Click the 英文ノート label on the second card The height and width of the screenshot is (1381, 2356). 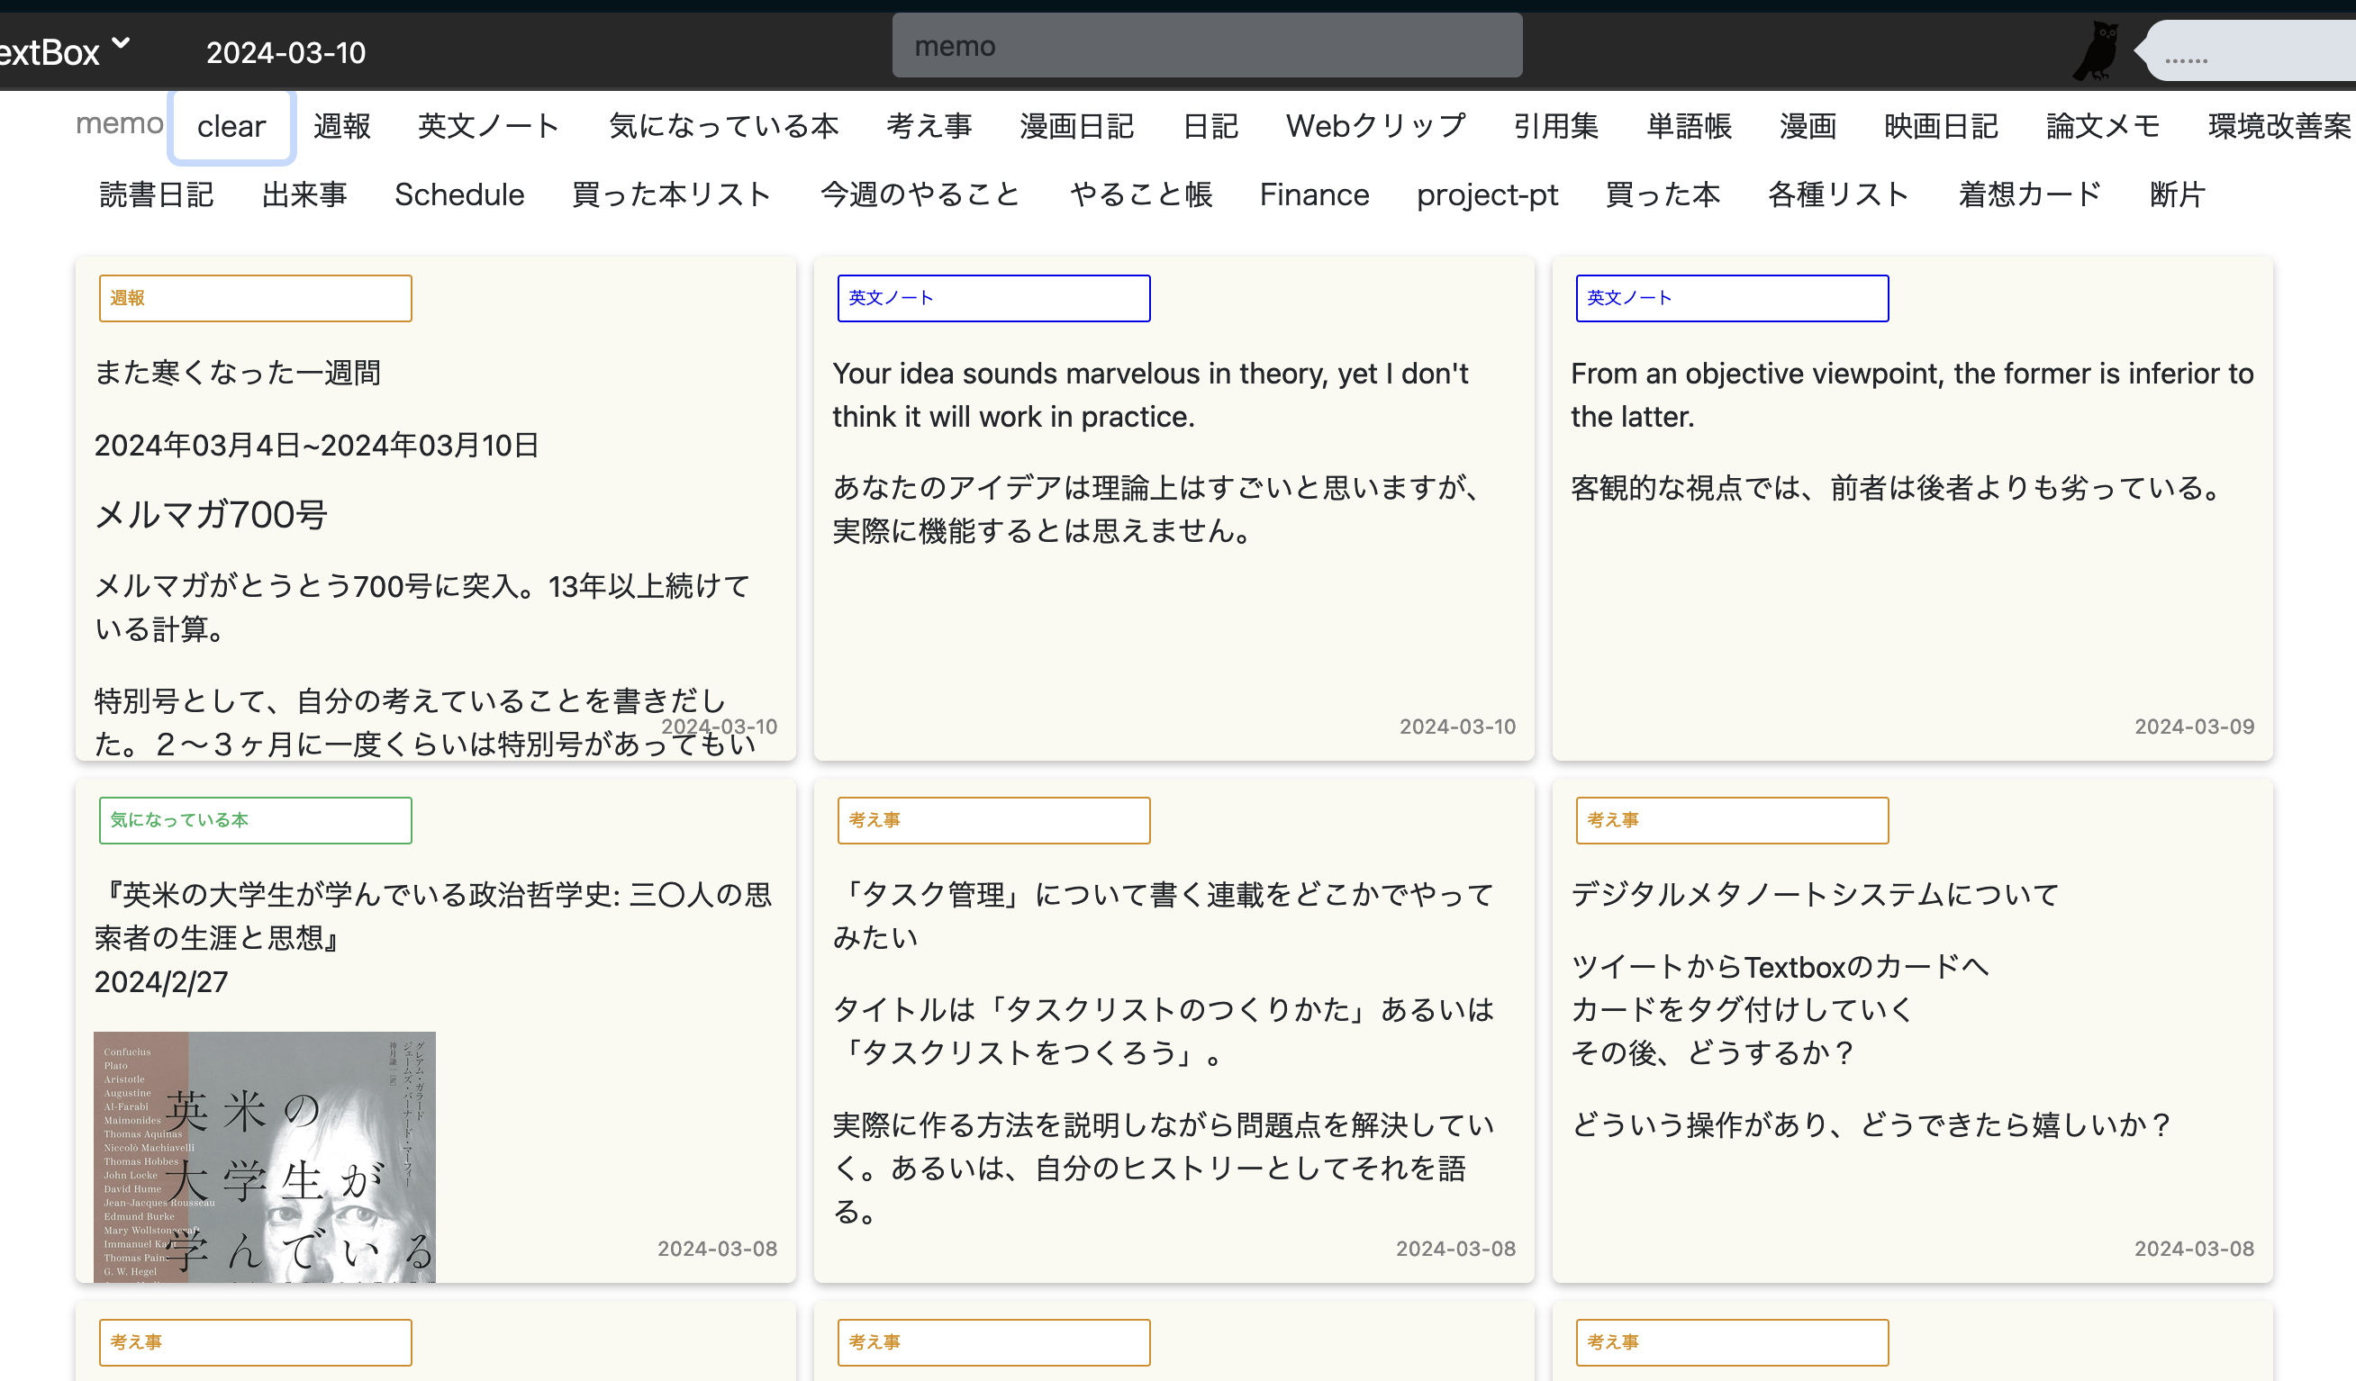(x=992, y=297)
